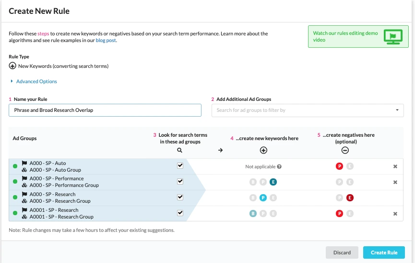Toggle dark red Exact negative for A000 Research
This screenshot has height=263, width=415.
pos(350,197)
